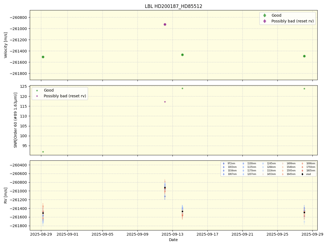The image size is (328, 246).
Task: Click the Date x-axis label
Action: pos(173,240)
